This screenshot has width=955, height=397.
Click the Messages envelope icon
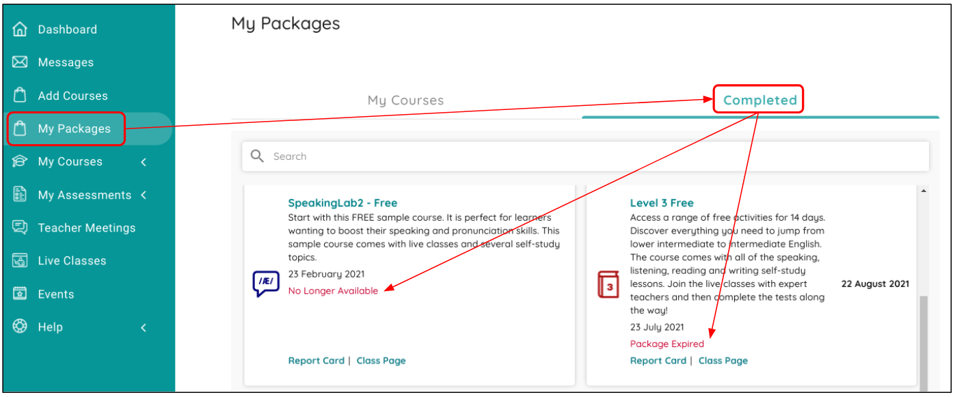[x=21, y=62]
